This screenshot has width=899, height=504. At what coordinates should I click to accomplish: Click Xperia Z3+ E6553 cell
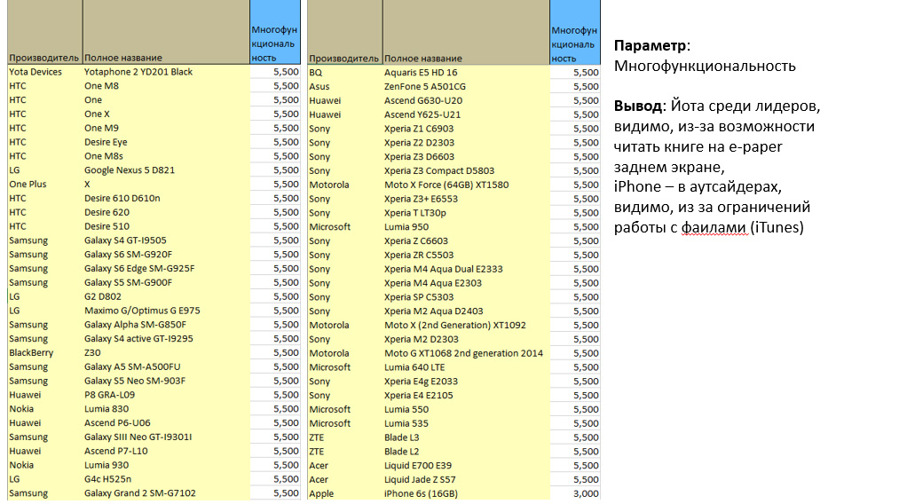[466, 199]
